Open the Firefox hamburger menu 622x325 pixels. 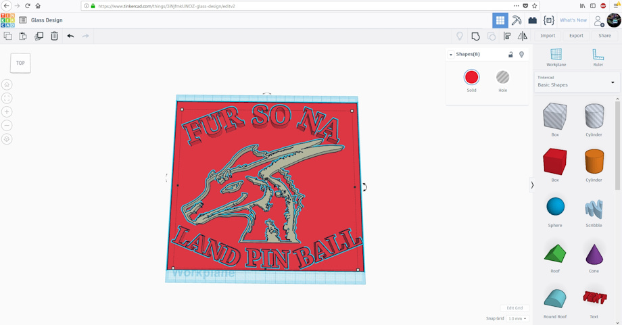[616, 6]
